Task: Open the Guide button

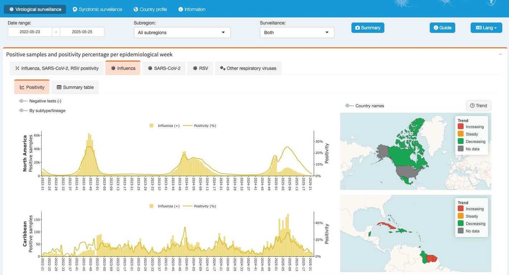Action: click(442, 28)
